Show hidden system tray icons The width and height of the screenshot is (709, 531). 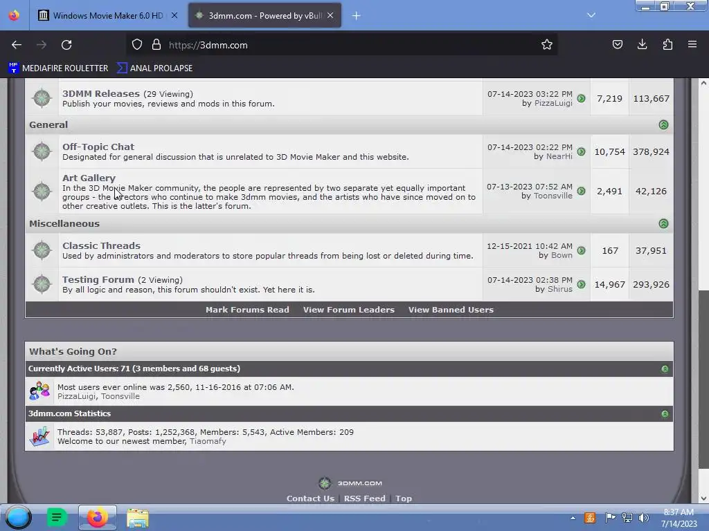pyautogui.click(x=573, y=518)
